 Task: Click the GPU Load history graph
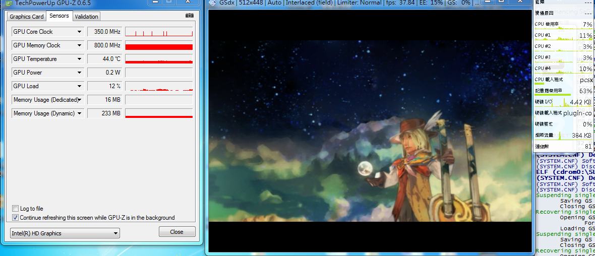(x=159, y=87)
